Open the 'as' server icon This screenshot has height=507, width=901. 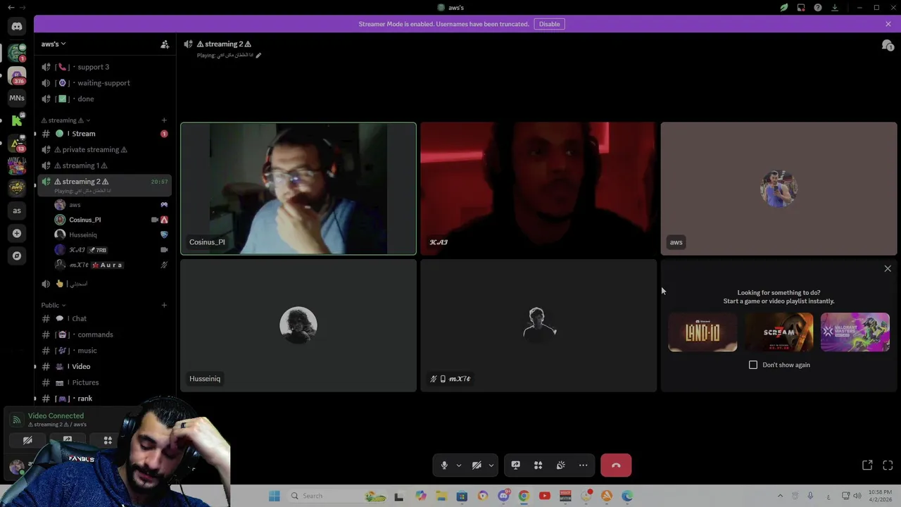coord(17,211)
